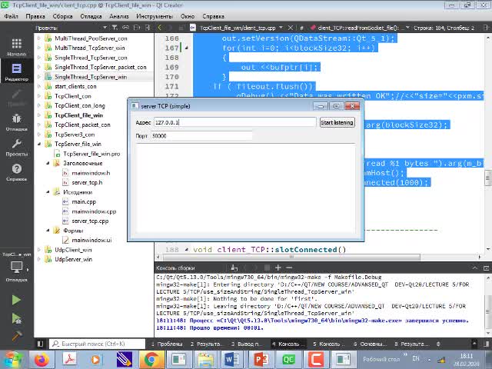Select the SingleThread_TcpServer_win project
Image resolution: width=492 pixels, height=369 pixels.
click(91, 77)
